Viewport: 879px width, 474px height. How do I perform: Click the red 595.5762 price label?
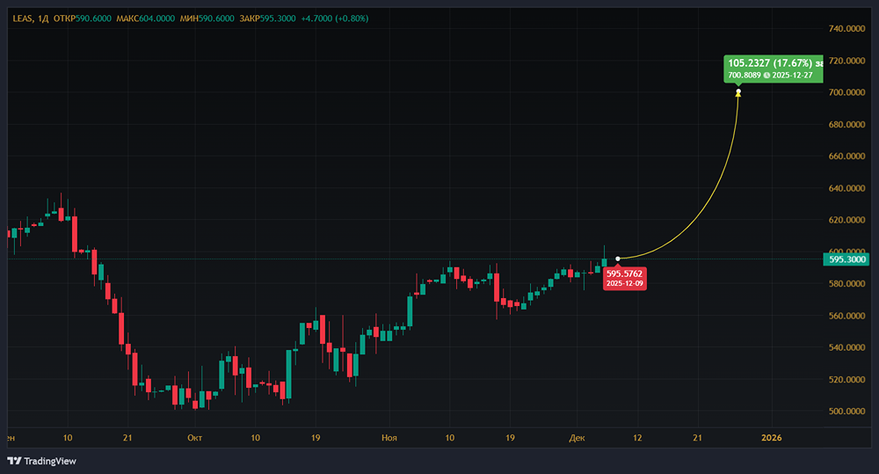[x=625, y=274]
